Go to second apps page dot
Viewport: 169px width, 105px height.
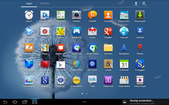pyautogui.click(x=87, y=94)
